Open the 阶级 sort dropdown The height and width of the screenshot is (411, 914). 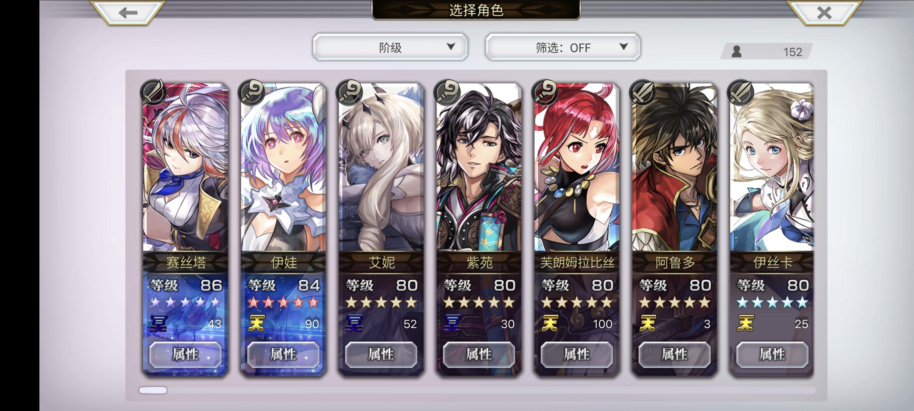390,47
